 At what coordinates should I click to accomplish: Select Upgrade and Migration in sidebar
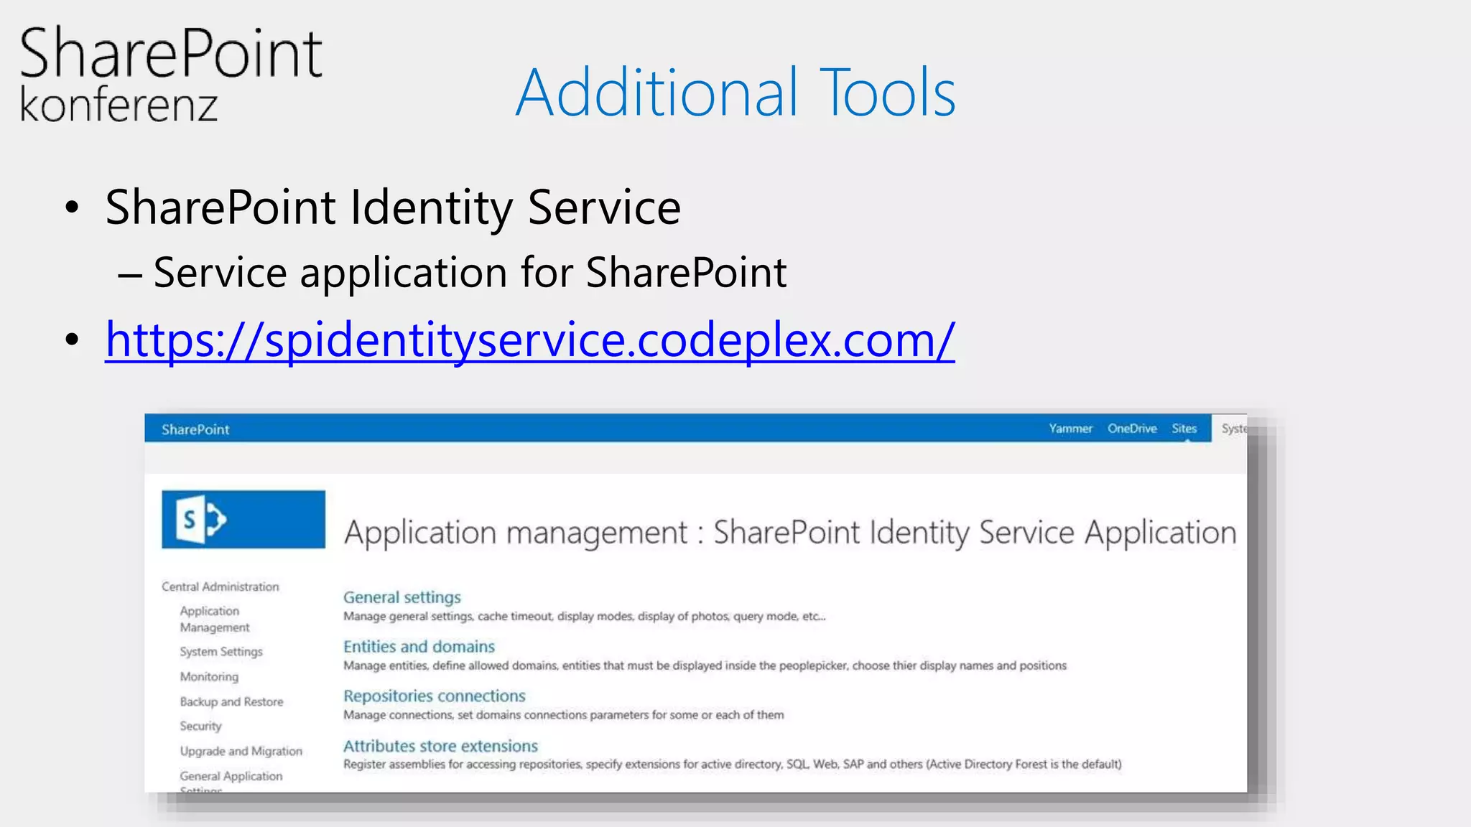tap(241, 751)
